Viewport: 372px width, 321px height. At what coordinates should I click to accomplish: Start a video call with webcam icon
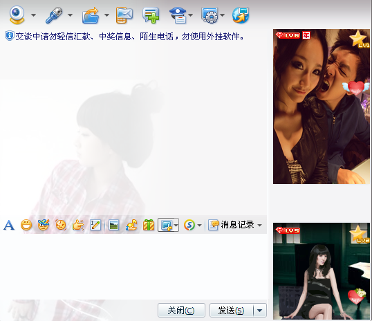17,15
